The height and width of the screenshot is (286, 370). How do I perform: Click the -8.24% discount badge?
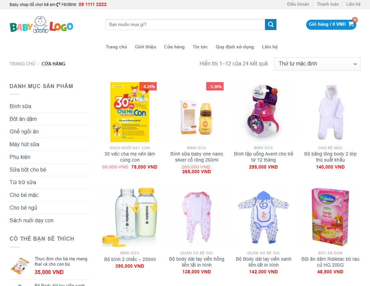point(148,86)
